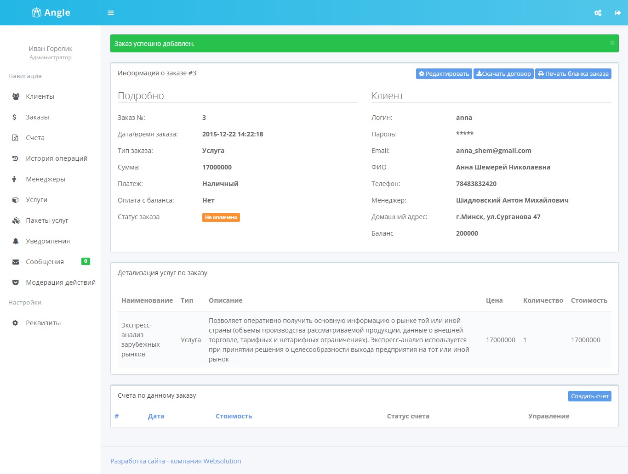Toggle sidebar with hamburger menu icon
Image resolution: width=628 pixels, height=474 pixels.
[111, 13]
